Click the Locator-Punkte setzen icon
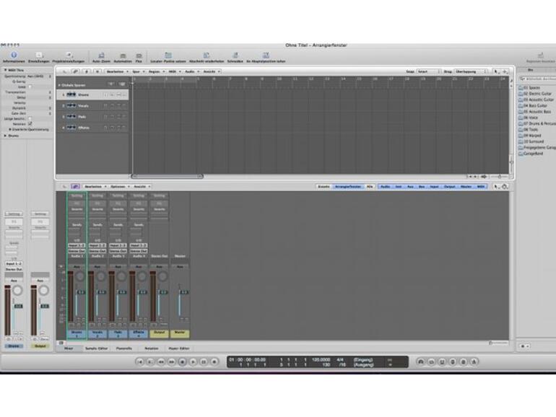The height and width of the screenshot is (417, 556). click(x=168, y=56)
